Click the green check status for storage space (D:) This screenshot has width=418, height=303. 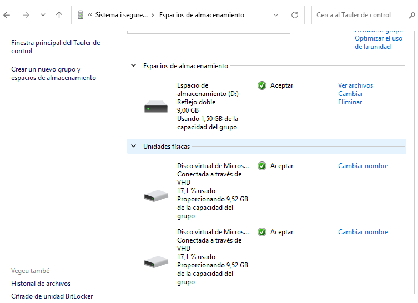pos(262,85)
